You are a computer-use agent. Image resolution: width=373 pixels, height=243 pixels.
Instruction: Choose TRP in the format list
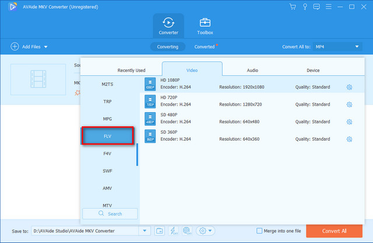(x=107, y=102)
